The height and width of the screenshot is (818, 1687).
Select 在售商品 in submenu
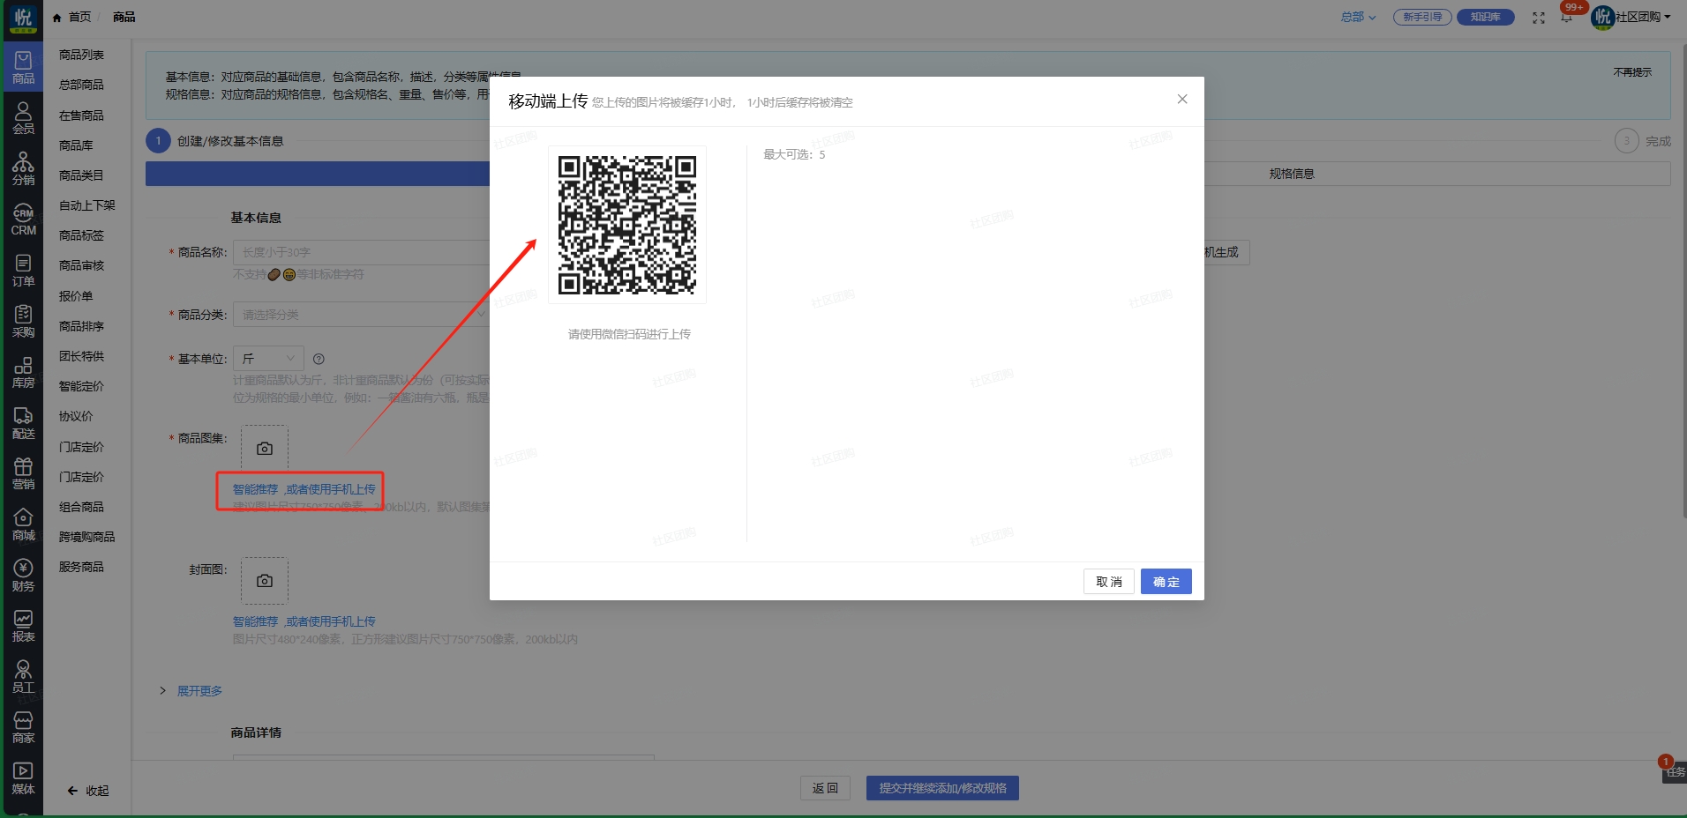coord(81,115)
